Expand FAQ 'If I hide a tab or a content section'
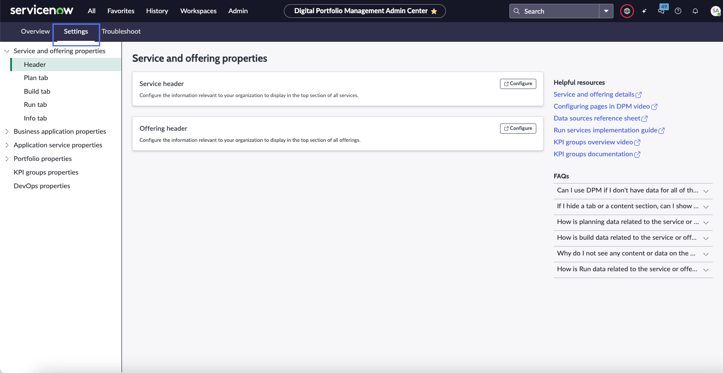The height and width of the screenshot is (373, 723). pyautogui.click(x=633, y=207)
